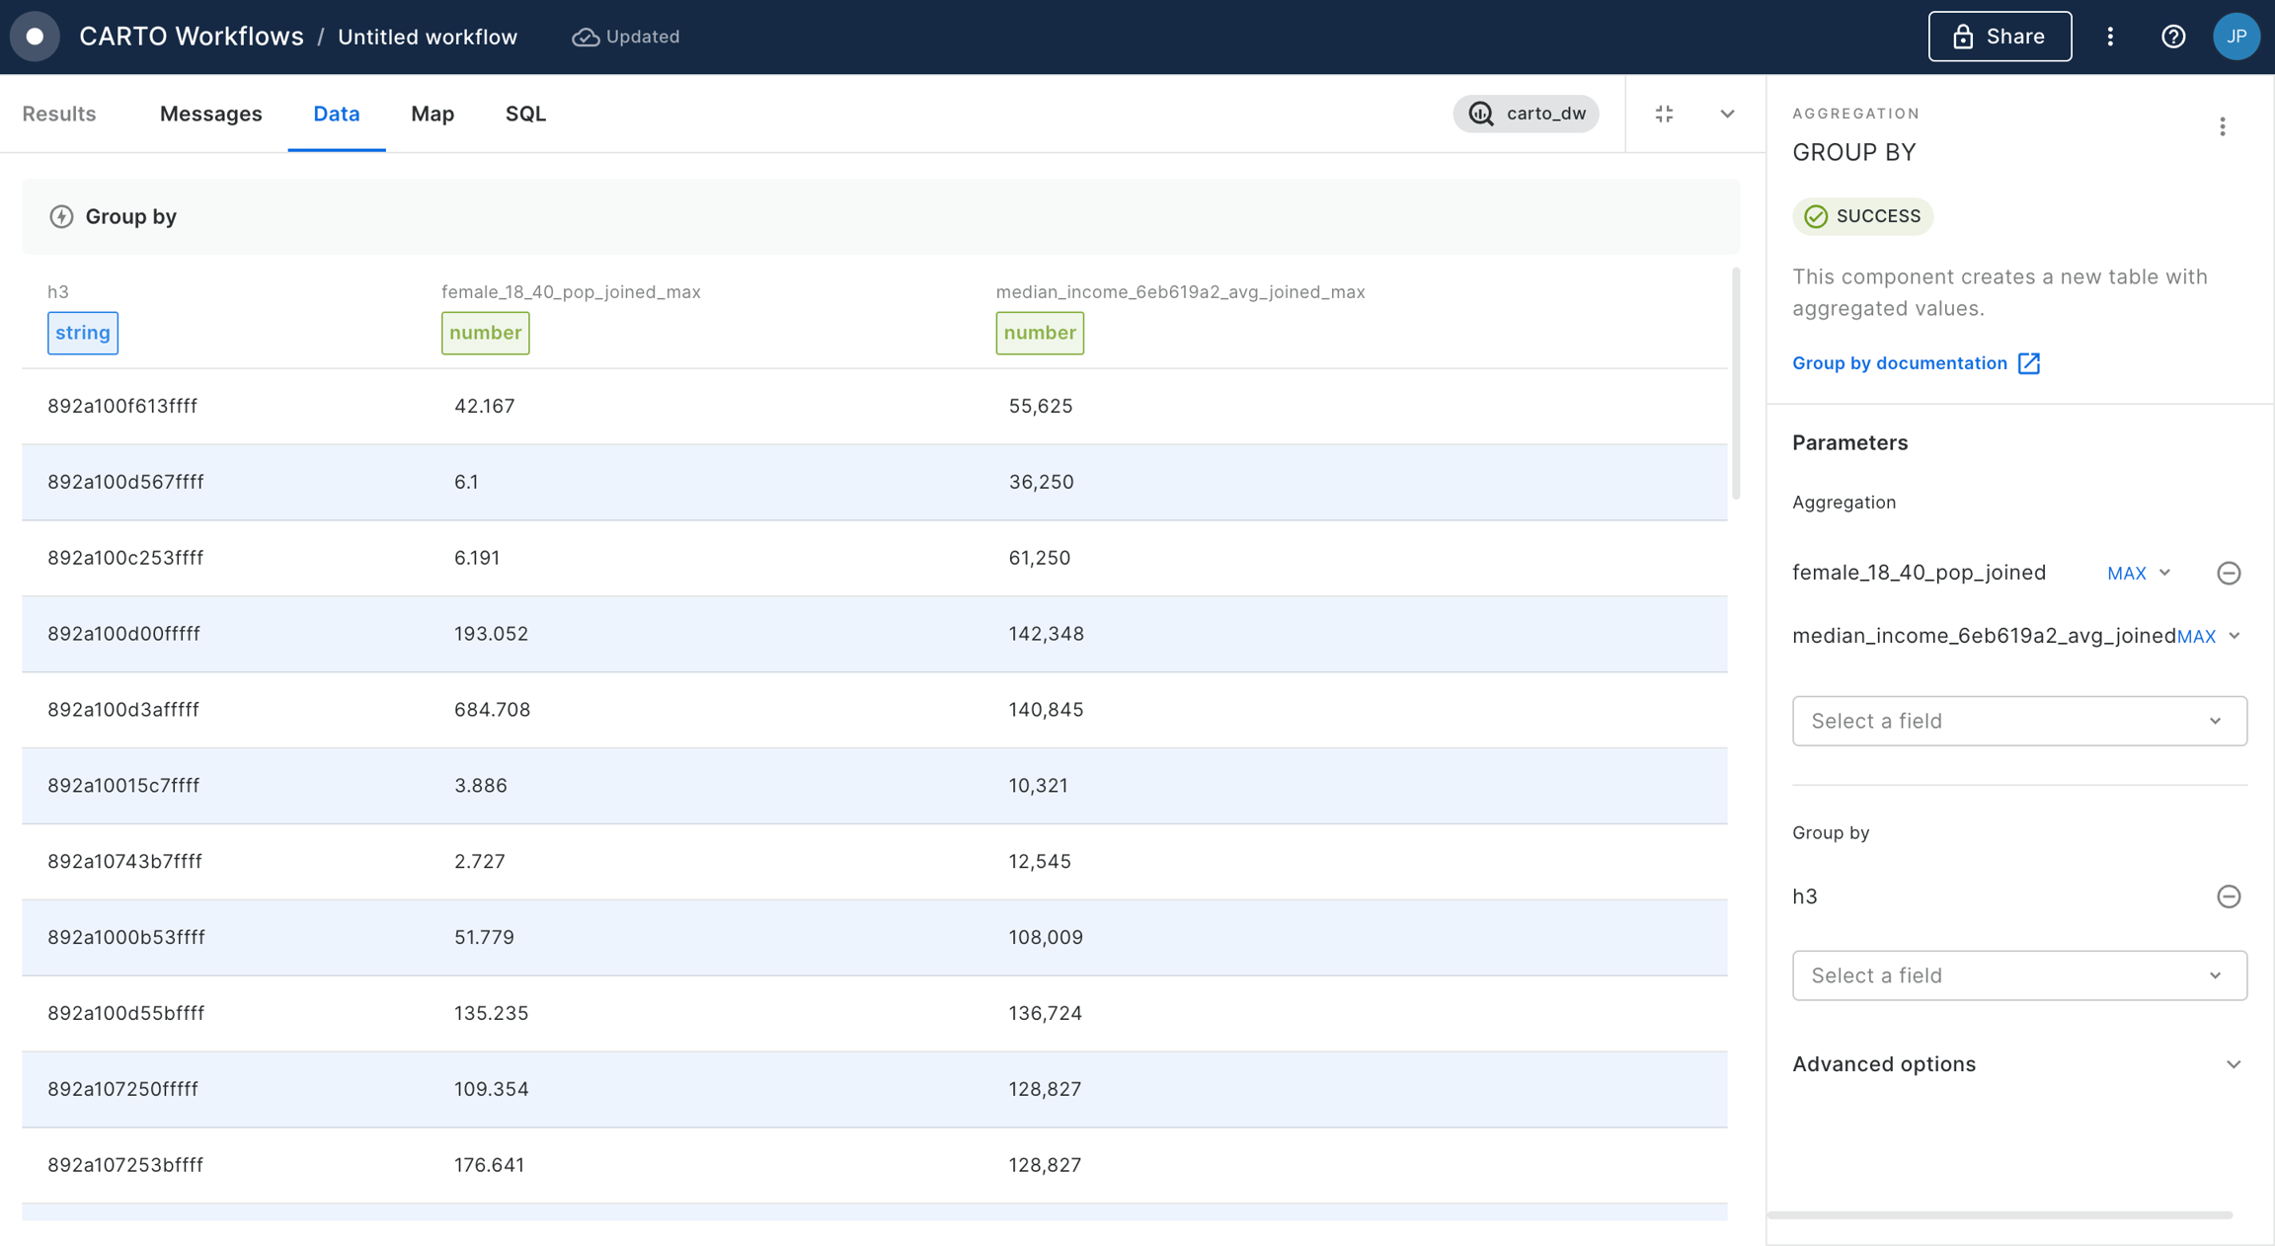Image resolution: width=2275 pixels, height=1246 pixels.
Task: Open the Group by Select a field dropdown
Action: 2018,975
